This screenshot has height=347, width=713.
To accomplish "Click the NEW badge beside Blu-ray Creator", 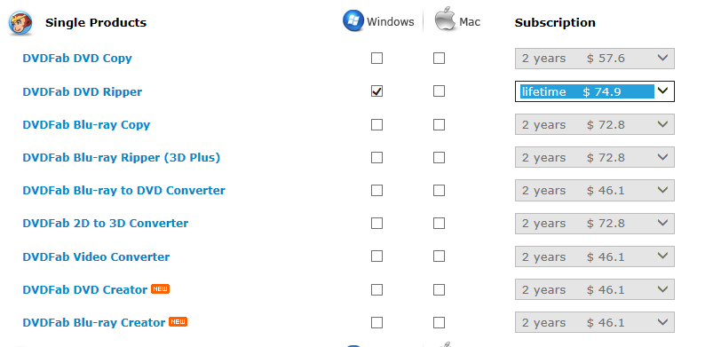I will coord(178,321).
